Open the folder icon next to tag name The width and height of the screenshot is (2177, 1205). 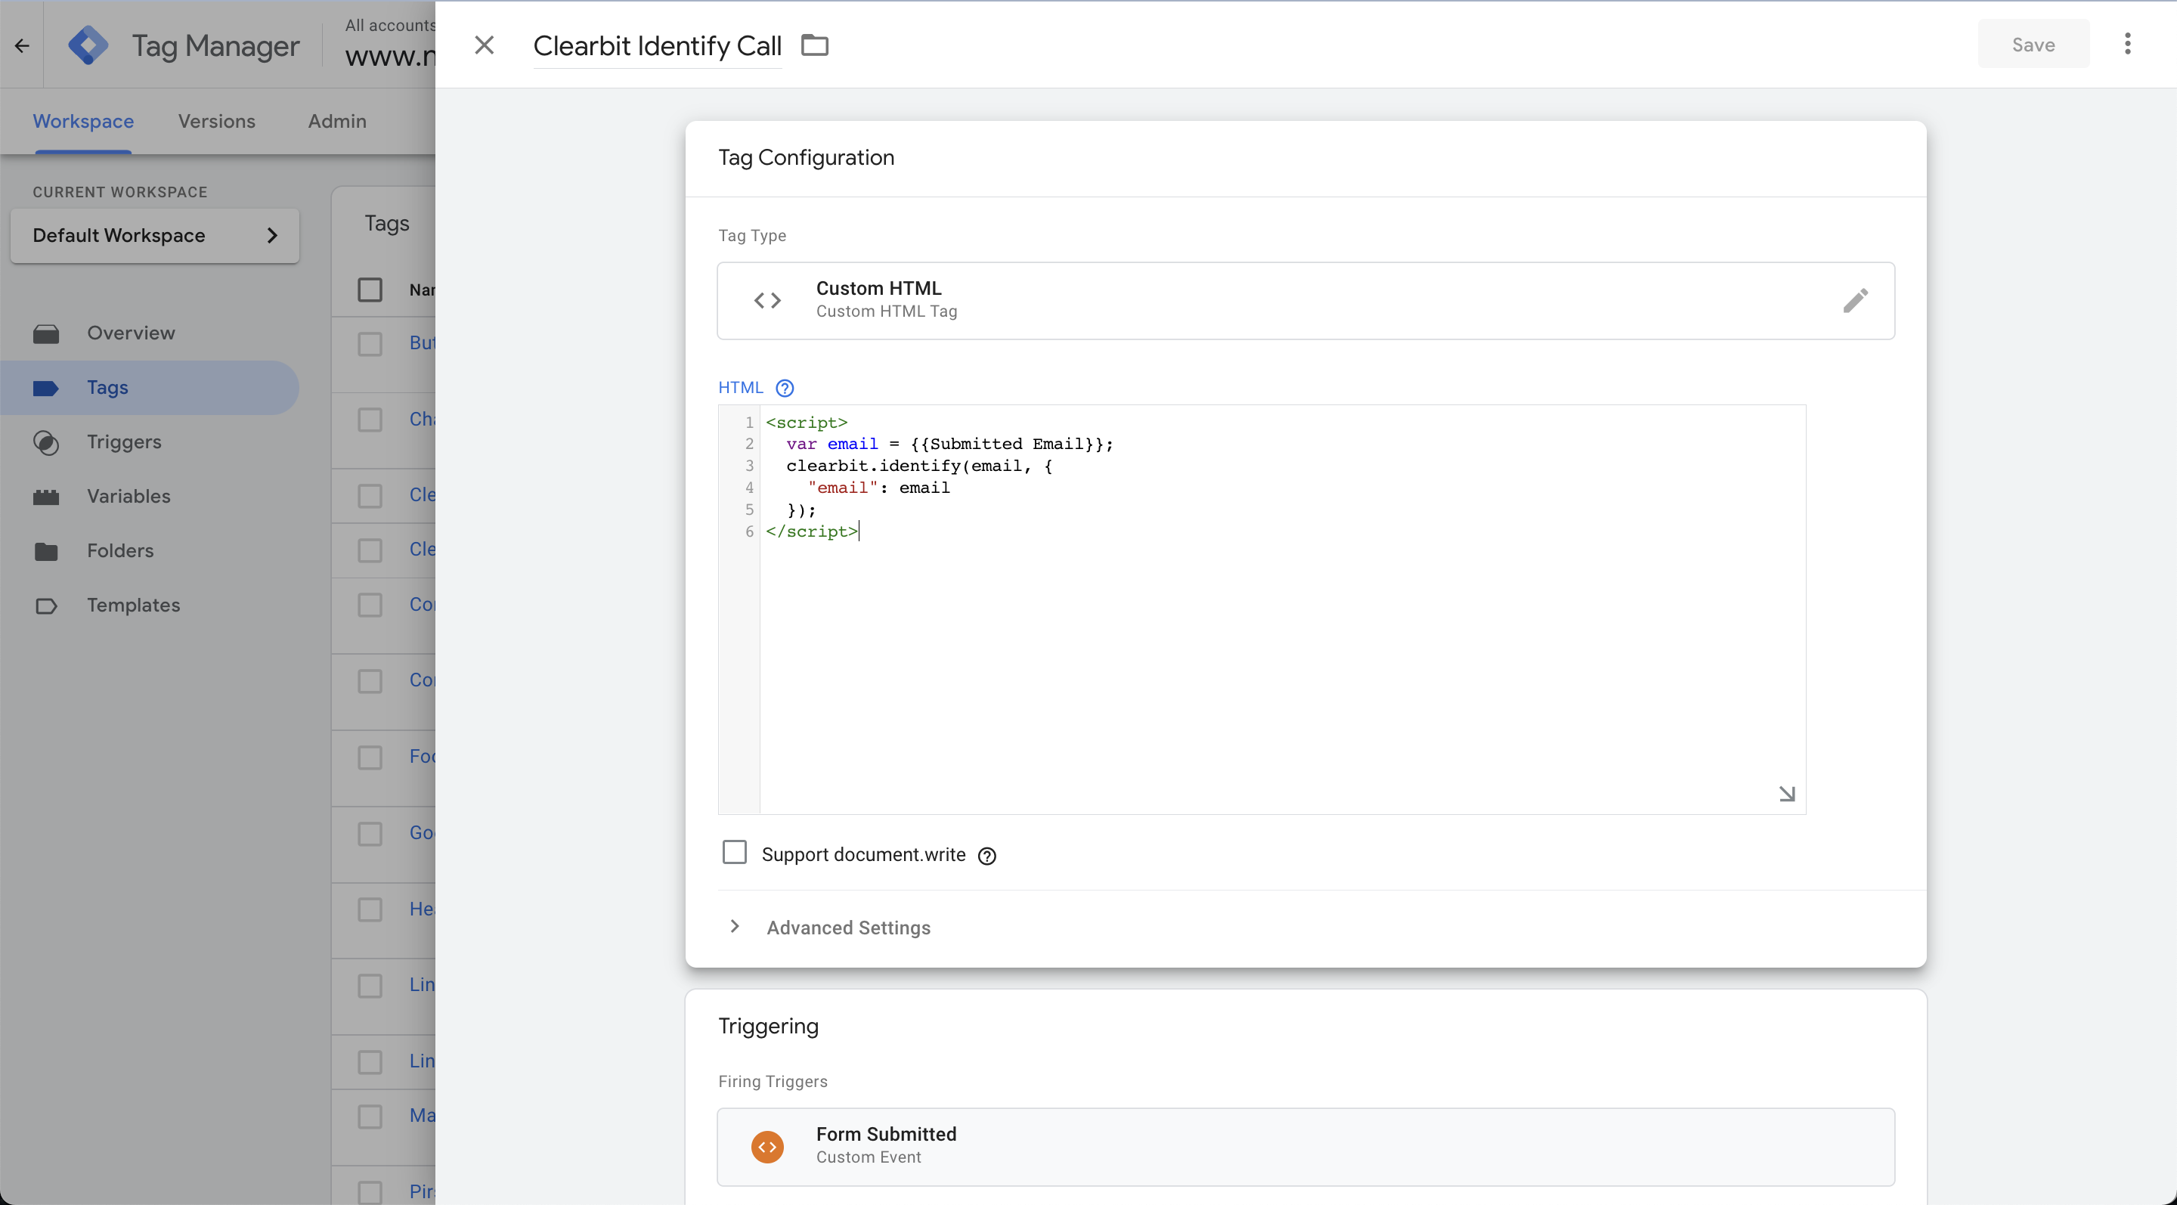click(x=815, y=45)
